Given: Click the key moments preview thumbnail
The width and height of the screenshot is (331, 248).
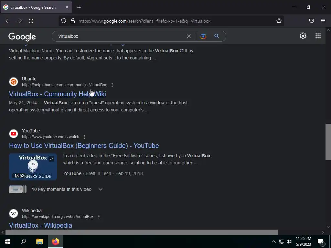Looking at the screenshot, I should 18,189.
